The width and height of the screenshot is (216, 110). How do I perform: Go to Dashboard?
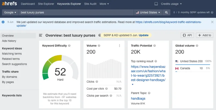[28, 4]
